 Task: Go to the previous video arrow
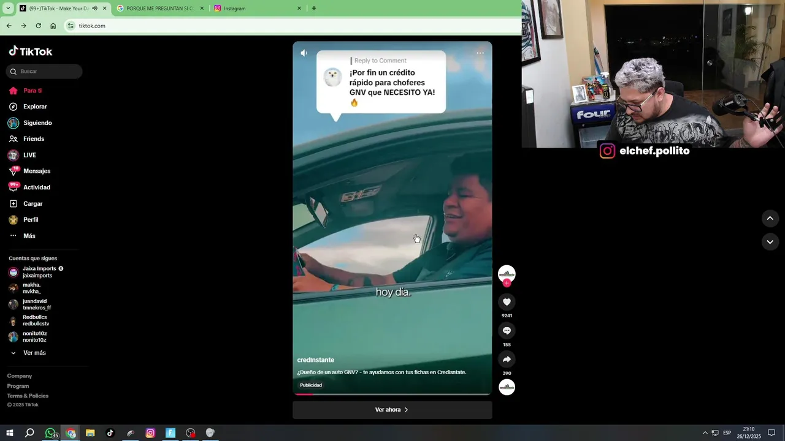click(770, 218)
